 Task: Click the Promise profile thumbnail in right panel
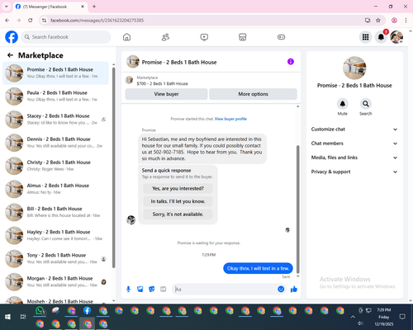click(x=354, y=68)
